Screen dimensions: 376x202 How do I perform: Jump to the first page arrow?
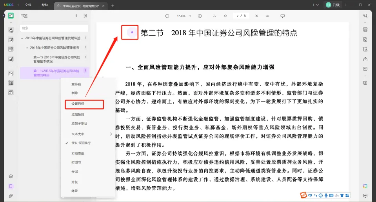click(214, 16)
